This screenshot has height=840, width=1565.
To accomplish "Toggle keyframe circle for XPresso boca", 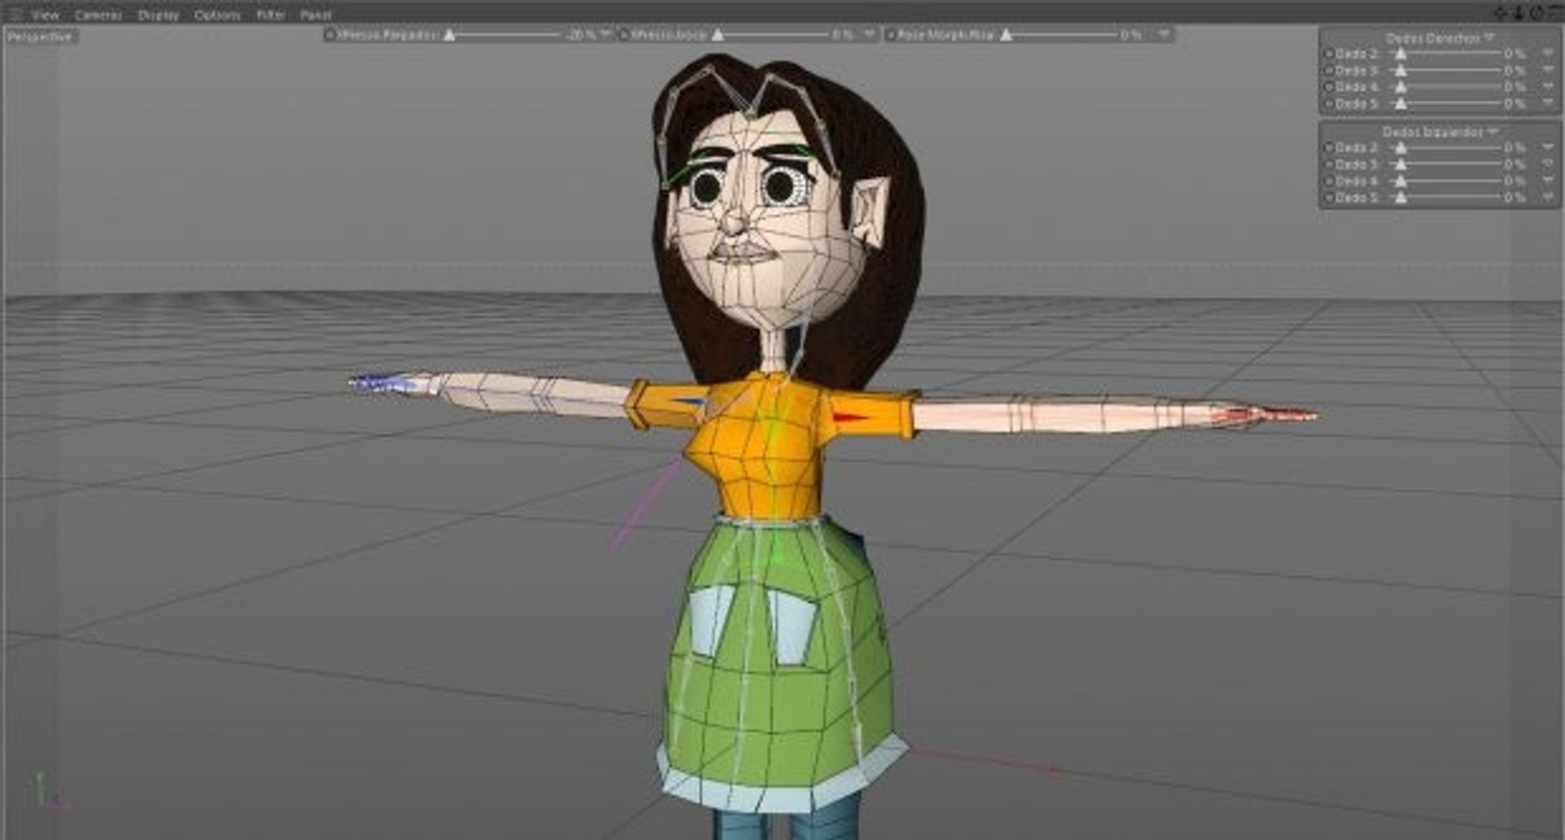I will coord(624,35).
